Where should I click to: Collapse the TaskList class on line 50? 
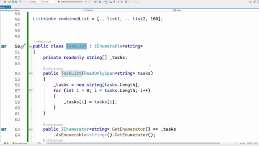(31, 46)
